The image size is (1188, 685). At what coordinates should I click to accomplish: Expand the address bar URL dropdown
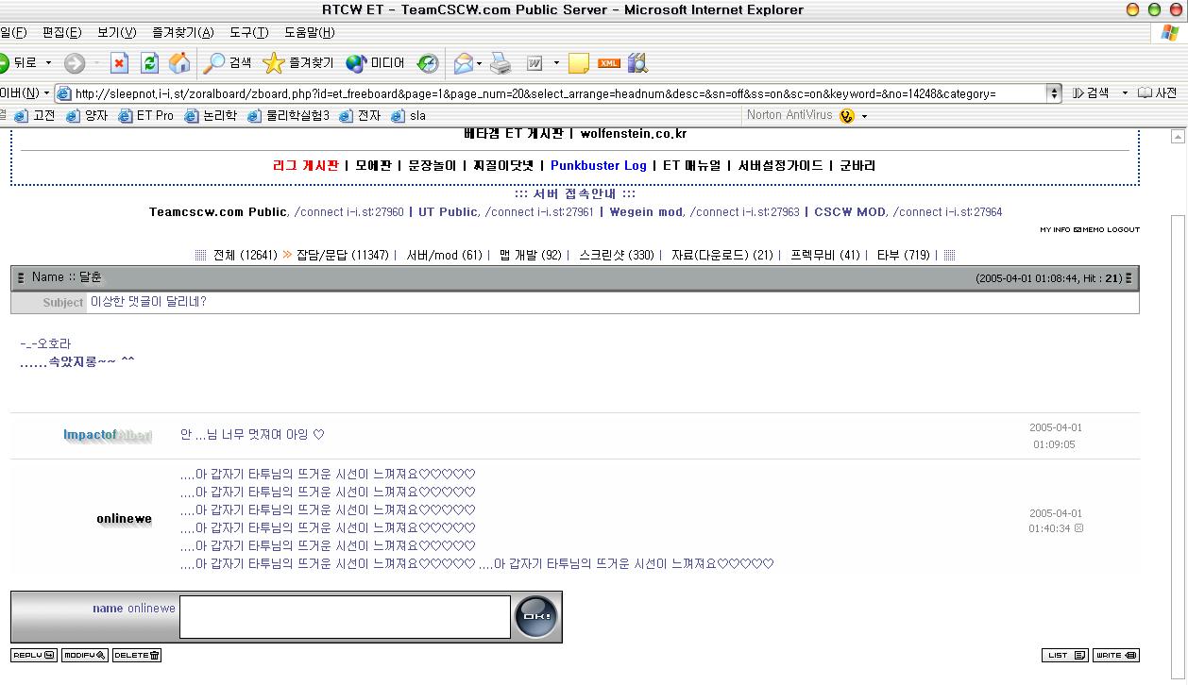(x=1054, y=93)
